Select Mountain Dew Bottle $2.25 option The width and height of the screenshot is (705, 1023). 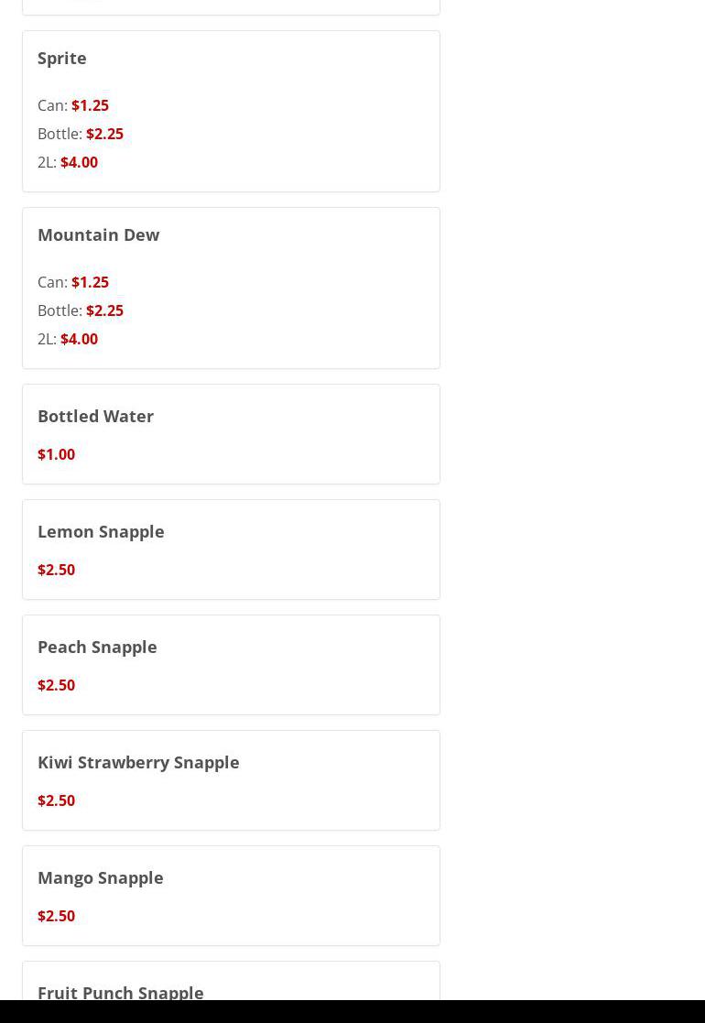81,310
